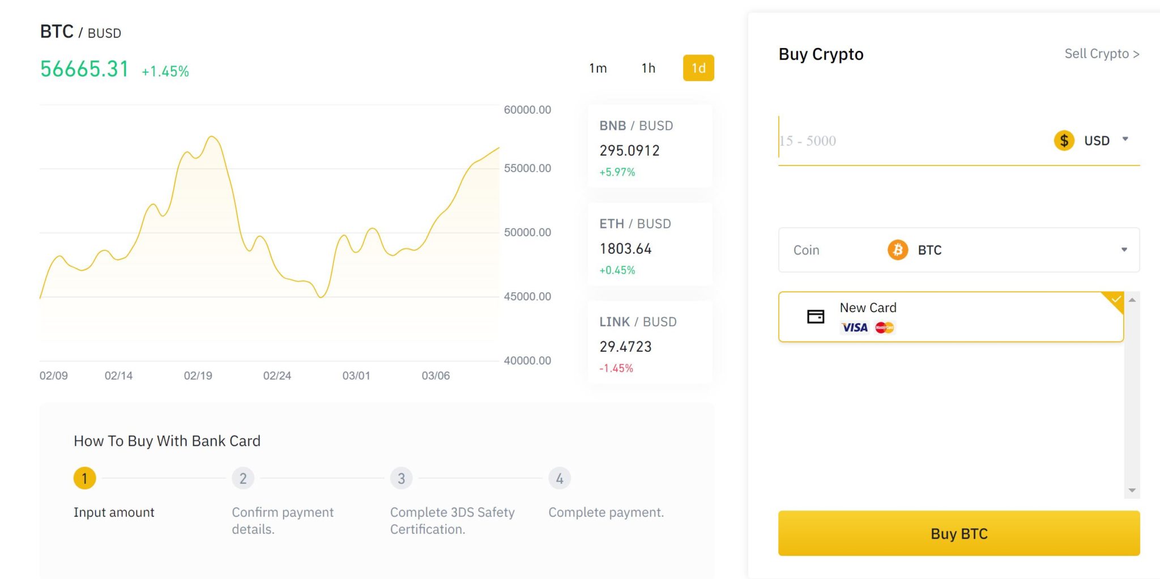The height and width of the screenshot is (579, 1160).
Task: Switch to the Buy Crypto section
Action: pyautogui.click(x=820, y=54)
